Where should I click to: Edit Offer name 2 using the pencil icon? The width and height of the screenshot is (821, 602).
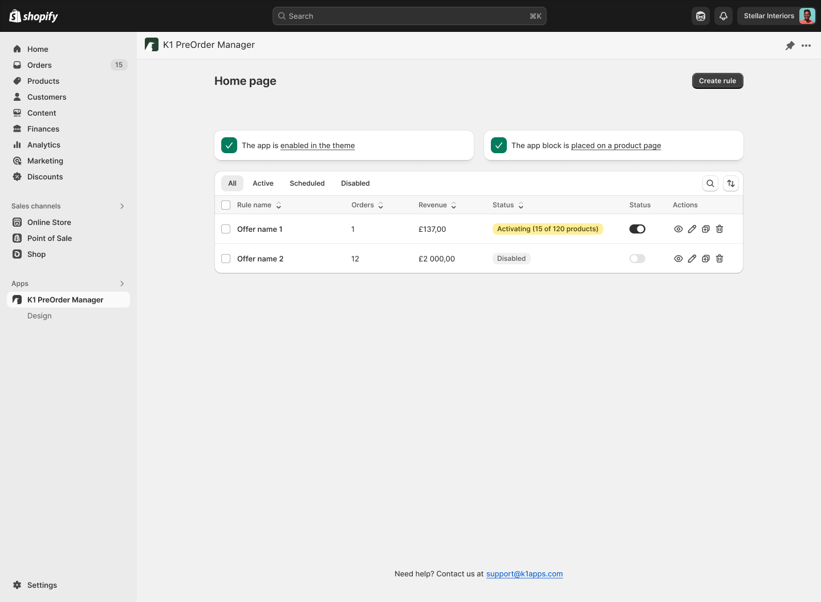692,258
